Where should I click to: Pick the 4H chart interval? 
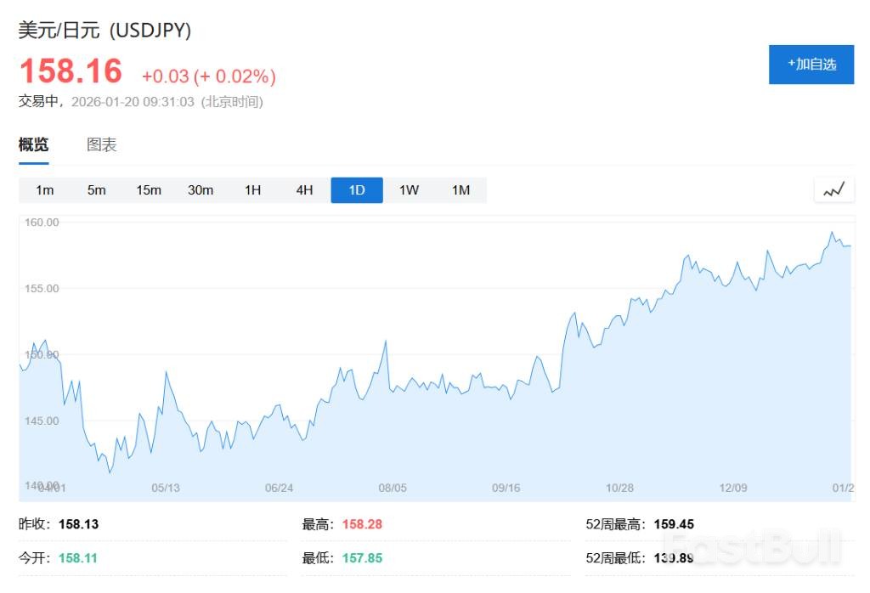pyautogui.click(x=304, y=190)
